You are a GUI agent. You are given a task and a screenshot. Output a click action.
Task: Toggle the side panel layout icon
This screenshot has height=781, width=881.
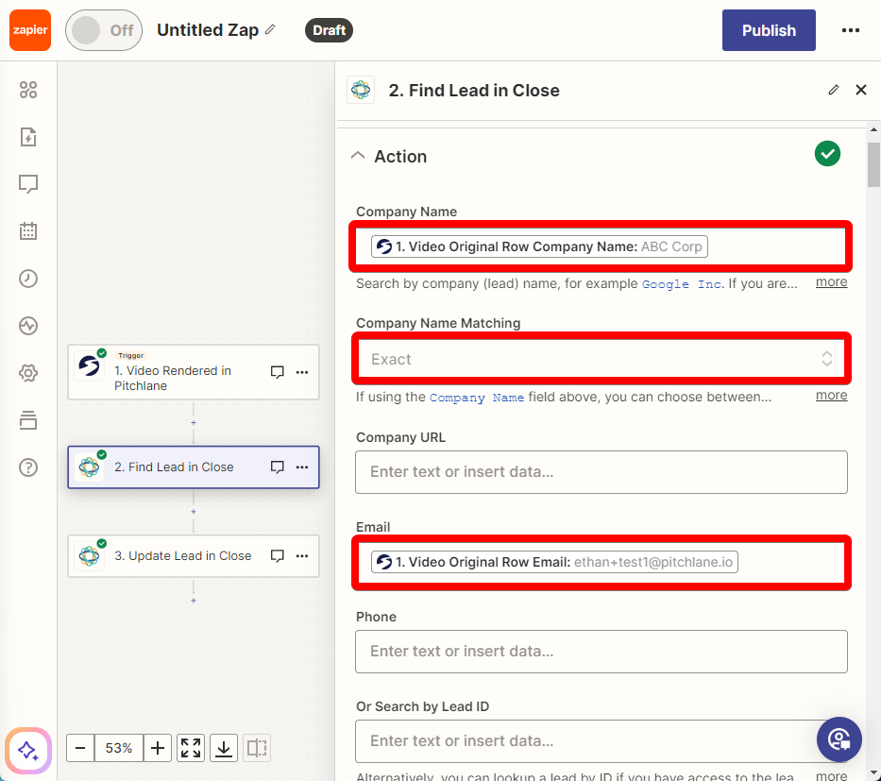point(257,748)
